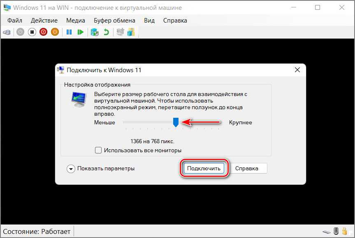
Task: Open the Файл menu
Action: (x=14, y=20)
